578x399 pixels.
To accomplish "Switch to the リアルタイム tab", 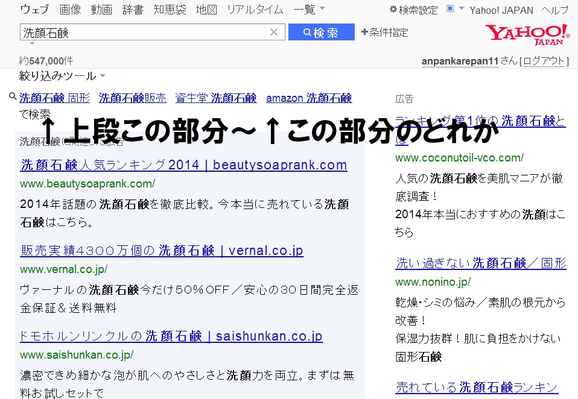I will coord(255,10).
